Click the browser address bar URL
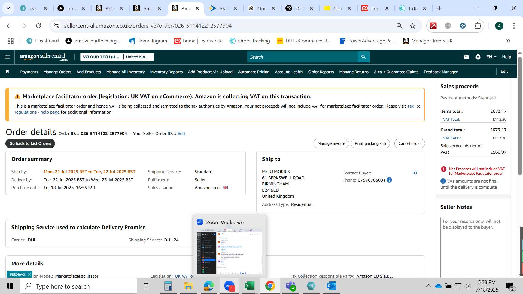Image resolution: width=523 pixels, height=294 pixels. (x=148, y=26)
